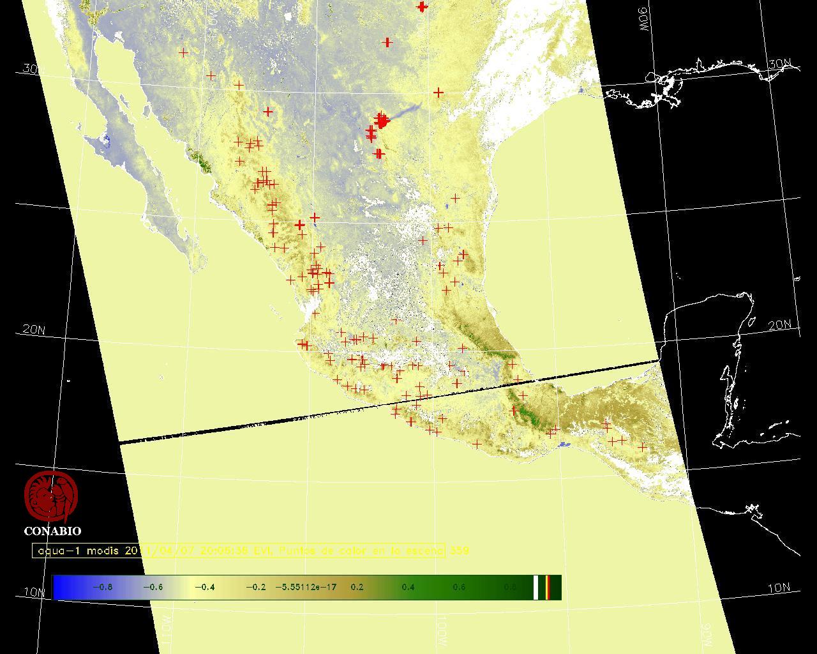Click the 10N latitude label on right
The width and height of the screenshot is (817, 654).
click(x=779, y=589)
